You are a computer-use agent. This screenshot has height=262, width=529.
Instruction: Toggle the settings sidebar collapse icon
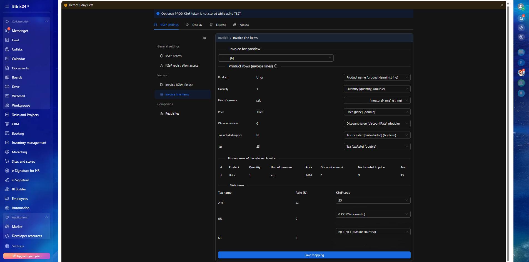[x=205, y=39]
